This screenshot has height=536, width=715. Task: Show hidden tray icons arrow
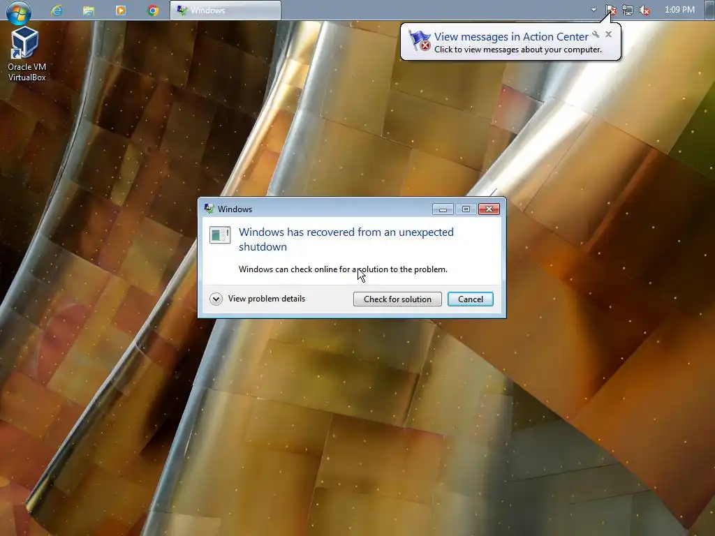point(594,10)
